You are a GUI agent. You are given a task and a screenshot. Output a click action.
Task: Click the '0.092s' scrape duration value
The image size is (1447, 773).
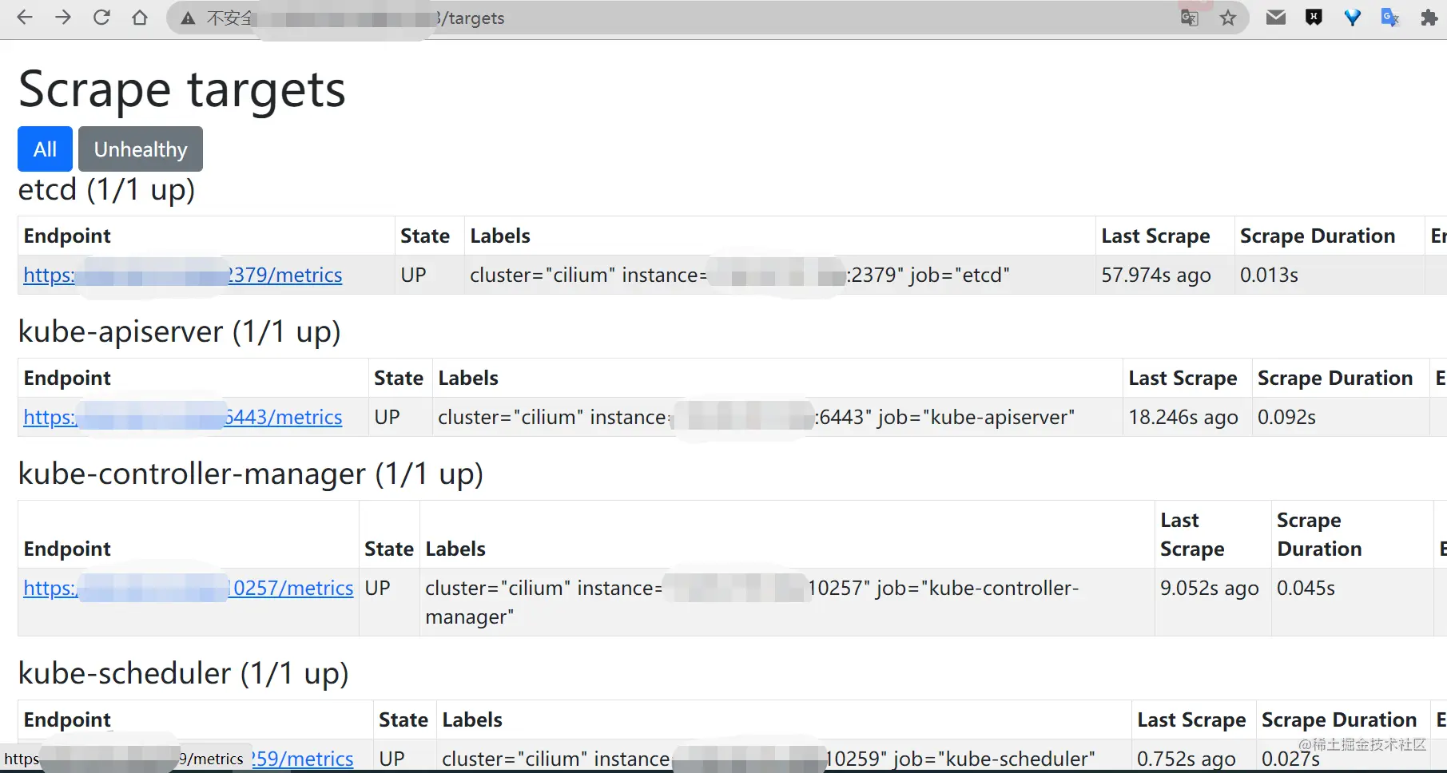1286,417
